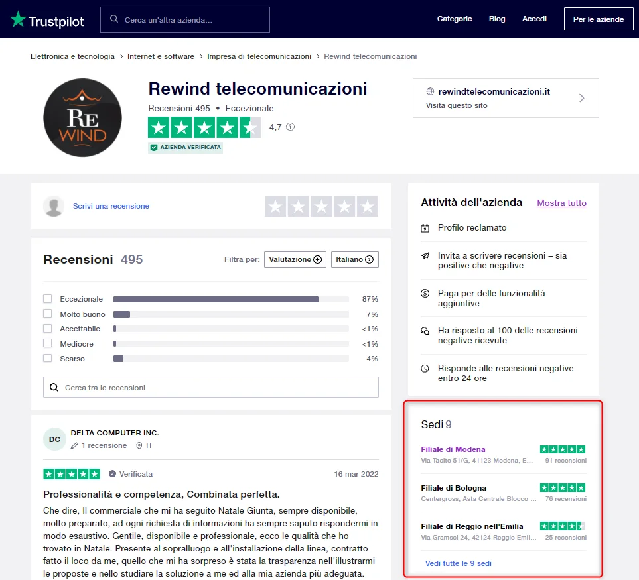This screenshot has width=639, height=580.
Task: Click the Eccezionale 87% rating bar
Action: coord(231,299)
